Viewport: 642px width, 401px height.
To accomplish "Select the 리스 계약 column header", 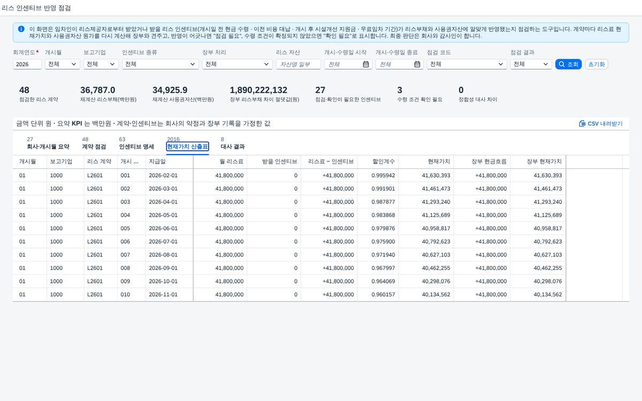I will pos(100,161).
